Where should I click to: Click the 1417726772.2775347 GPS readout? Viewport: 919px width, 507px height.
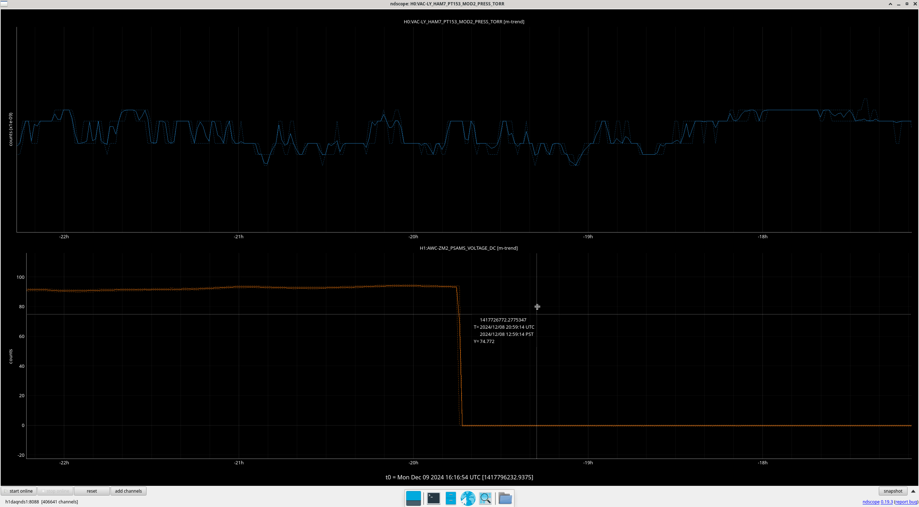[503, 320]
